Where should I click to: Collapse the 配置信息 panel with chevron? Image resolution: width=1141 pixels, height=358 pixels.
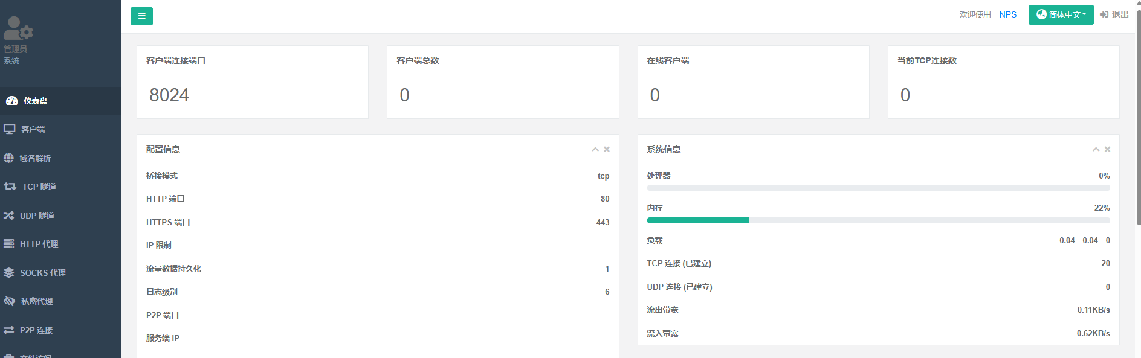click(x=595, y=149)
